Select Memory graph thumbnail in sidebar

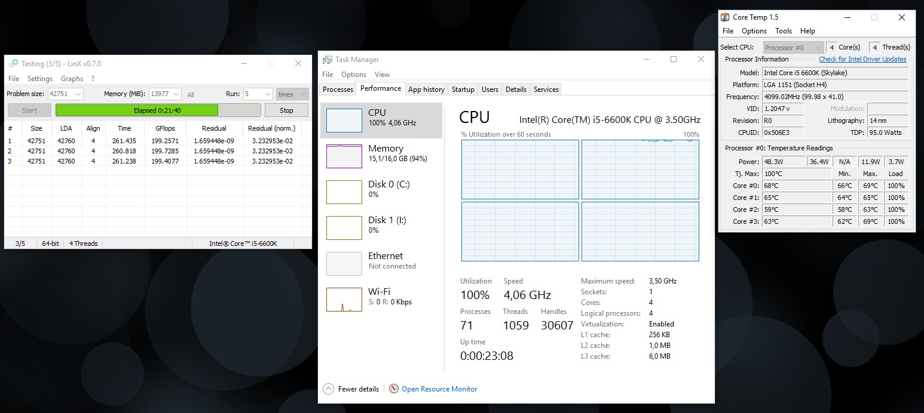(344, 156)
